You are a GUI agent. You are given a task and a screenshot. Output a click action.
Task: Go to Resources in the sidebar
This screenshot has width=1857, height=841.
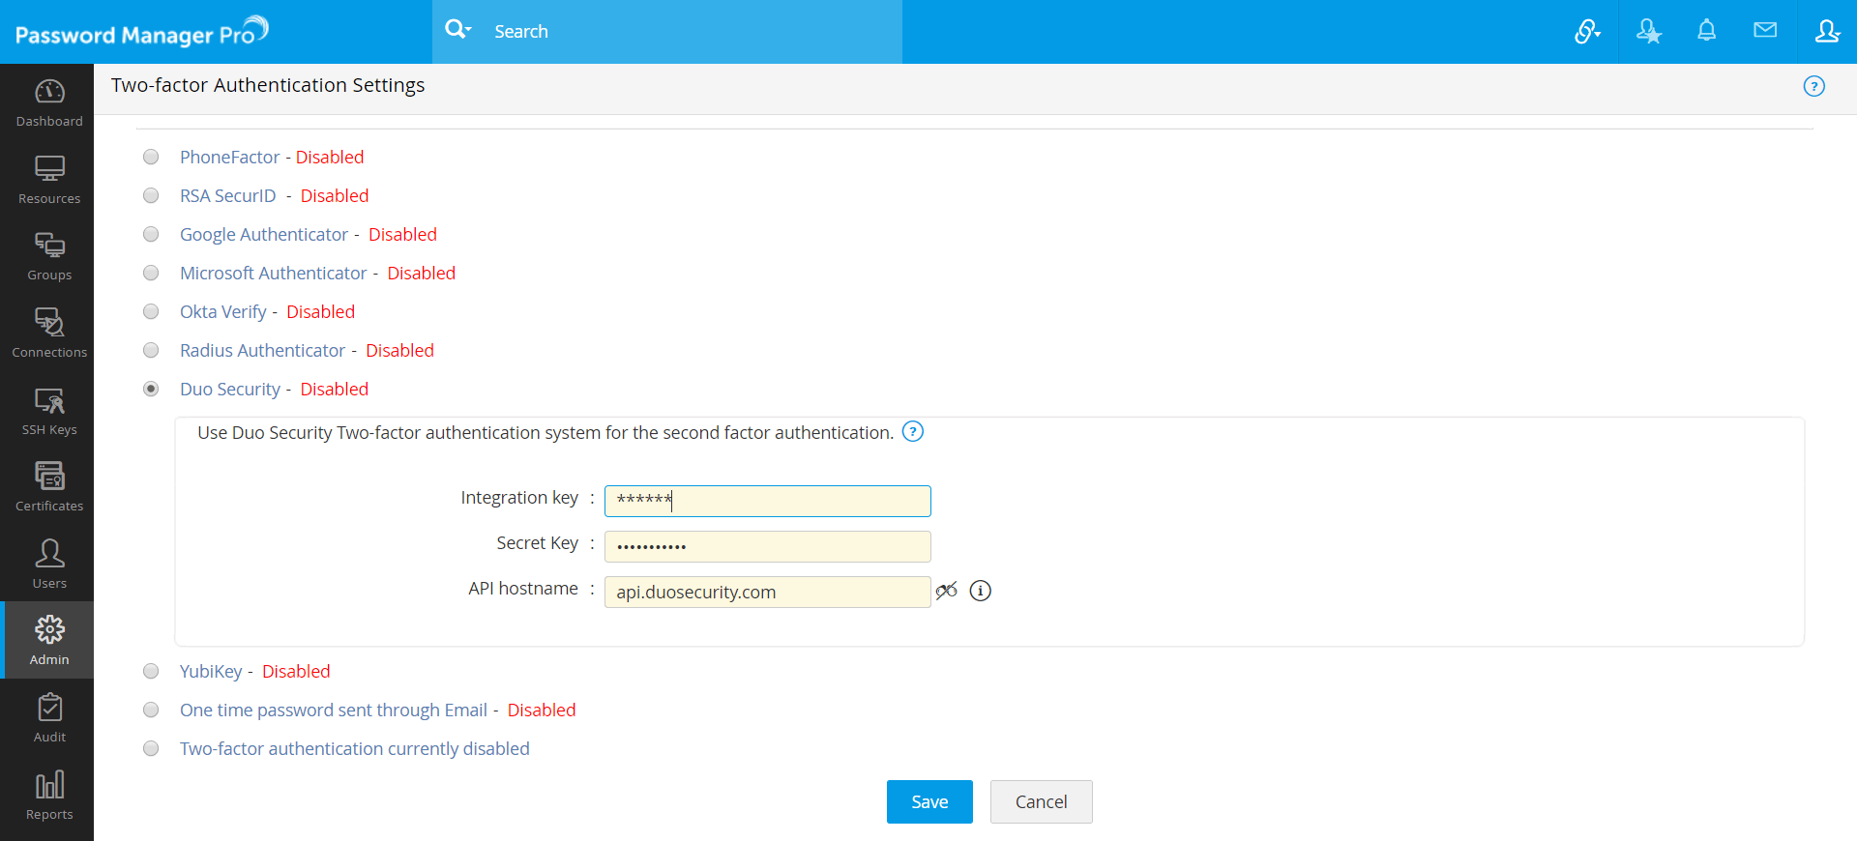click(49, 180)
